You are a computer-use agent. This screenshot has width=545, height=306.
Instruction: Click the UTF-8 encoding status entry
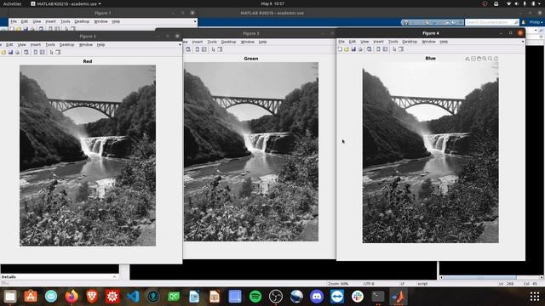[x=369, y=284]
